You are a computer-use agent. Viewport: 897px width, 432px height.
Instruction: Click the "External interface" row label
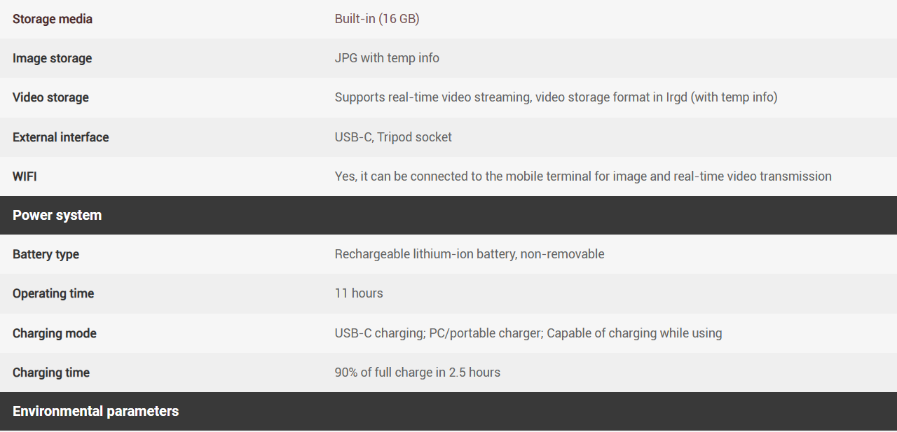coord(61,137)
